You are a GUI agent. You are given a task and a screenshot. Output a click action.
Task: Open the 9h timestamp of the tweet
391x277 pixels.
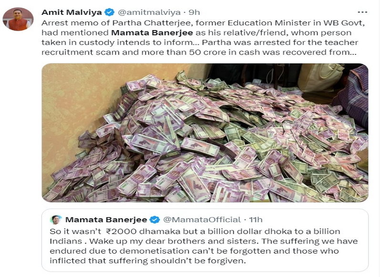click(x=195, y=12)
